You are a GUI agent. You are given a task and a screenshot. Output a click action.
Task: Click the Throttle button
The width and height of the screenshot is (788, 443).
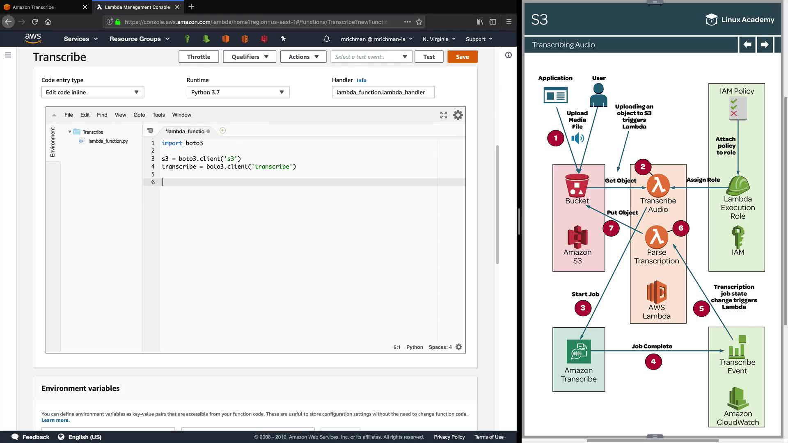[198, 57]
